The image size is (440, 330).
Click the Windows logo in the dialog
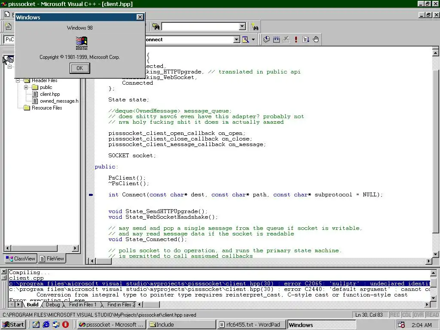[82, 43]
